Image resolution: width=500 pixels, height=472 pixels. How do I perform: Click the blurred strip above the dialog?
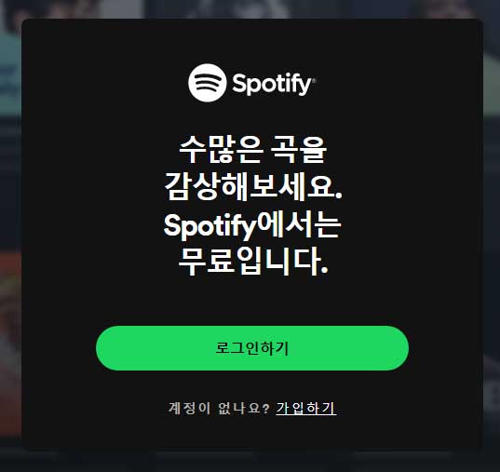click(x=250, y=8)
